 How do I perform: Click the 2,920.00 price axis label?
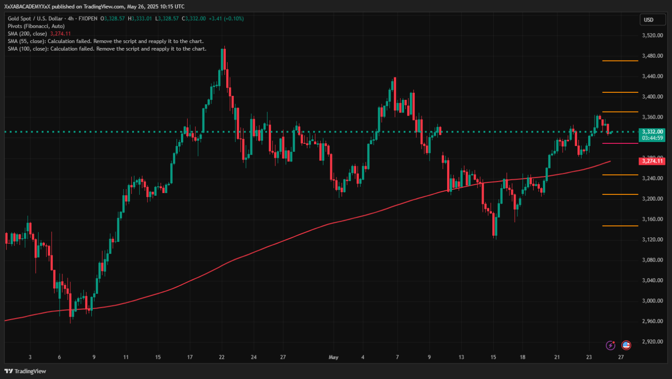tap(652, 342)
